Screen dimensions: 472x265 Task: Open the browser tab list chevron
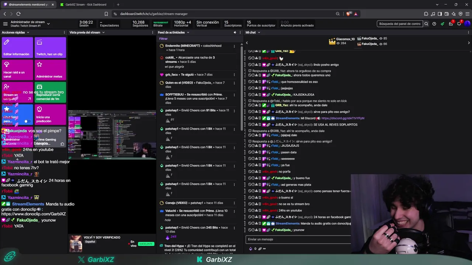click(437, 4)
